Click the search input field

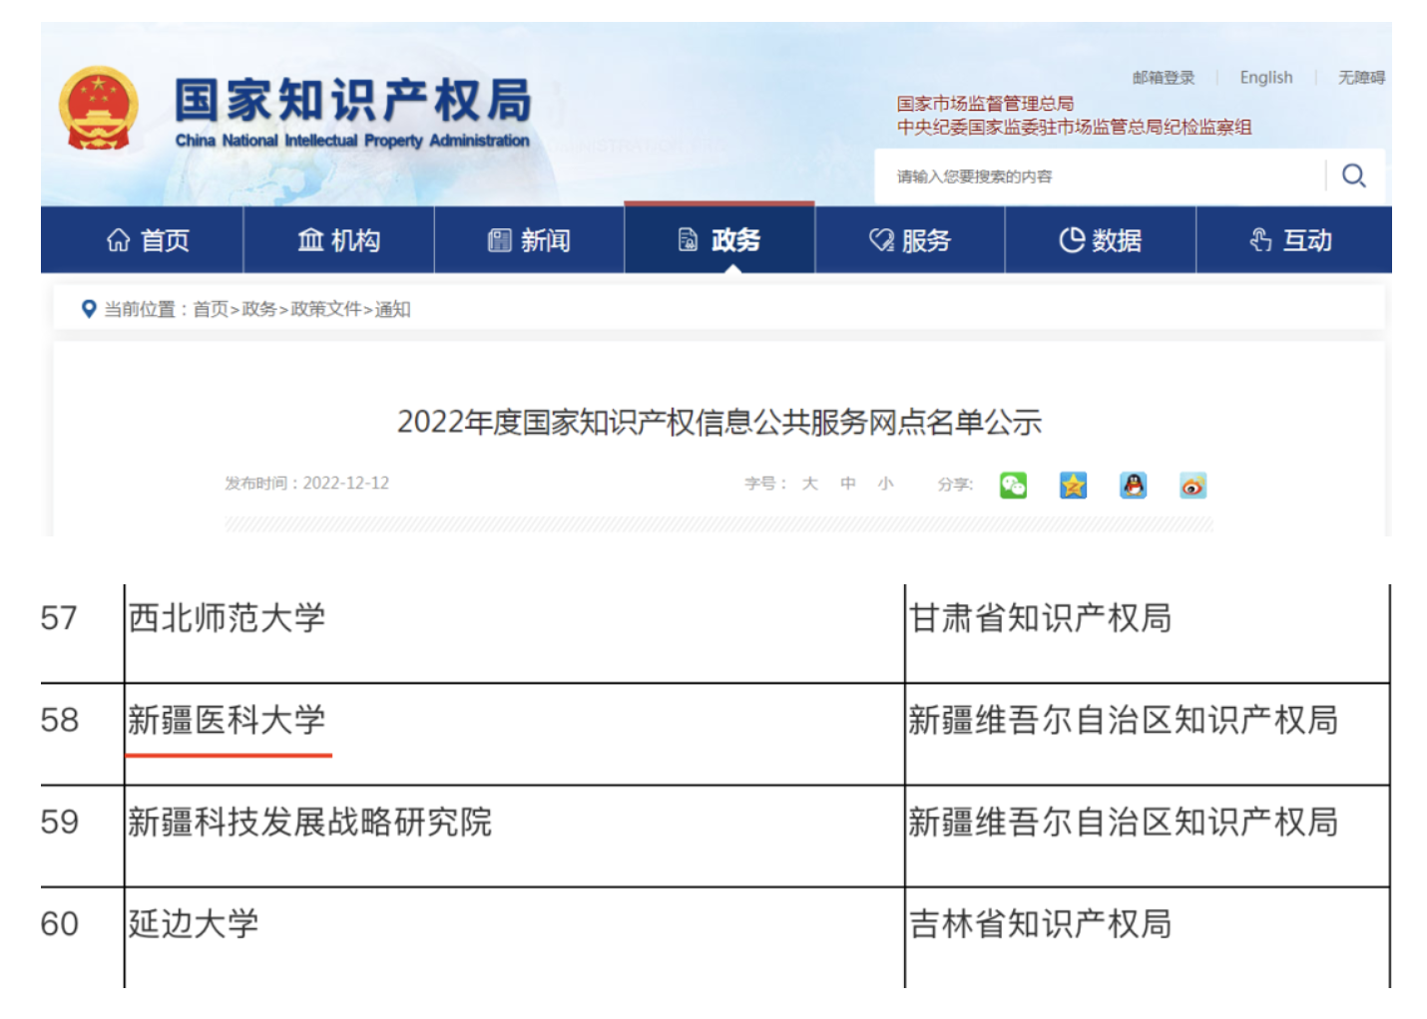tap(1098, 176)
